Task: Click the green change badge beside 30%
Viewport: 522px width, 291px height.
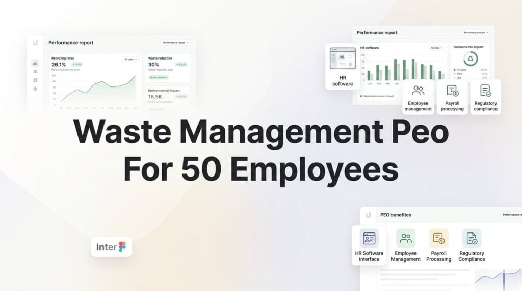Action: pos(181,65)
